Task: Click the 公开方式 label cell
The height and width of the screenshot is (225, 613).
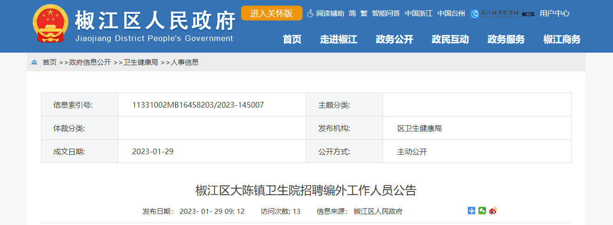Action: click(344, 151)
